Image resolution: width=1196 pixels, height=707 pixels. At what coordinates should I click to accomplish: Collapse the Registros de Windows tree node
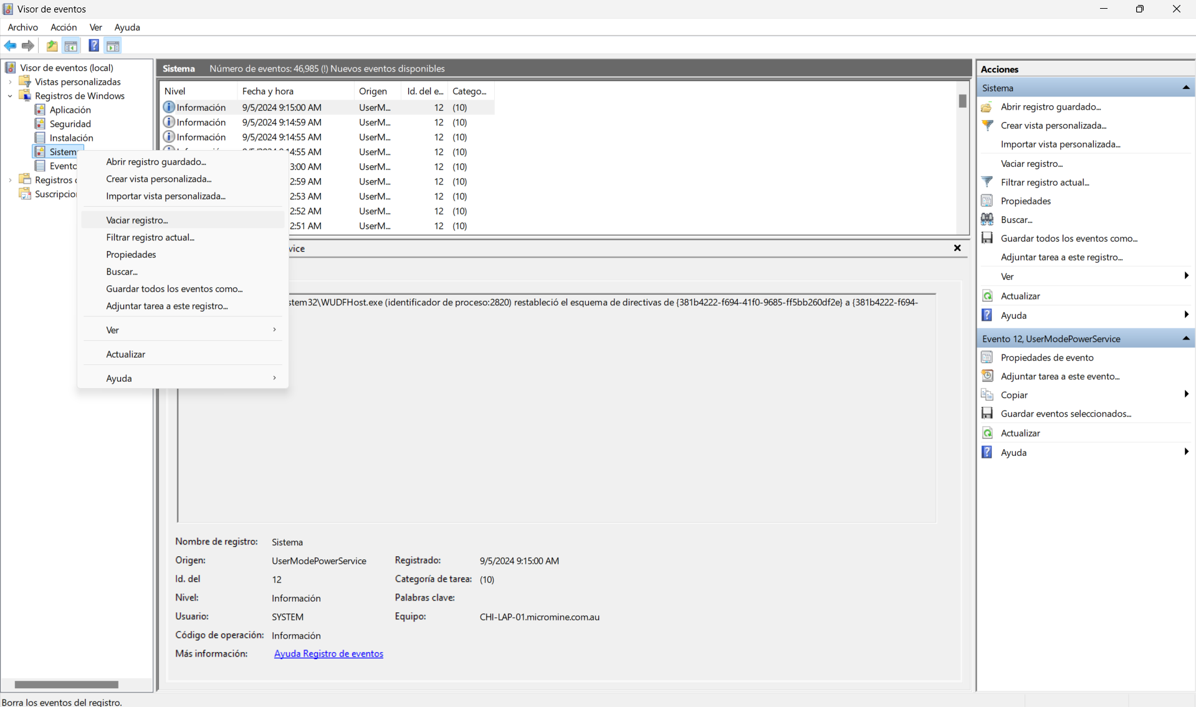[x=10, y=96]
